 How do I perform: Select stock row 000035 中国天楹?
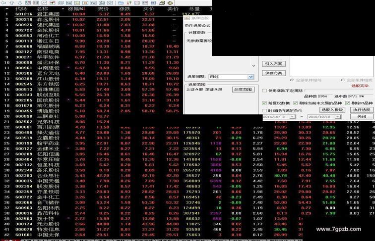tap(187, 181)
